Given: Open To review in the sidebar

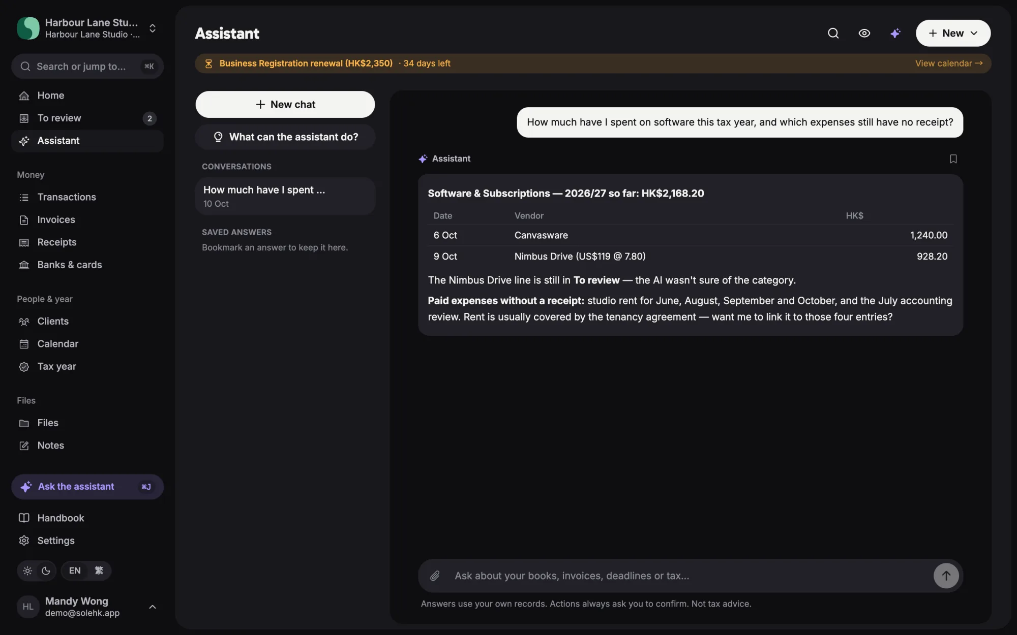Looking at the screenshot, I should pos(87,118).
